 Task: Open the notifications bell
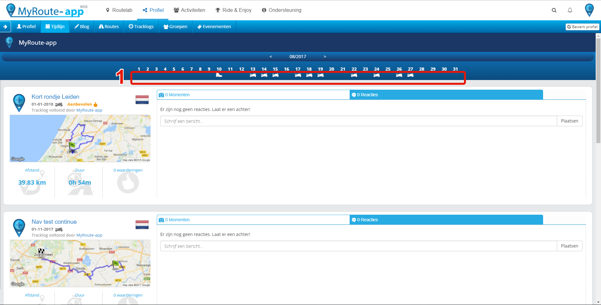[570, 10]
